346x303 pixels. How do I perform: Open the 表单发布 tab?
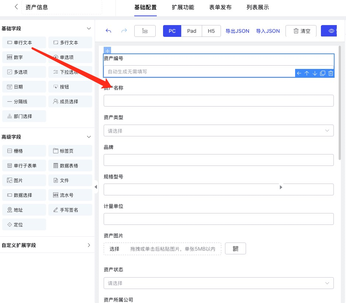pos(220,7)
